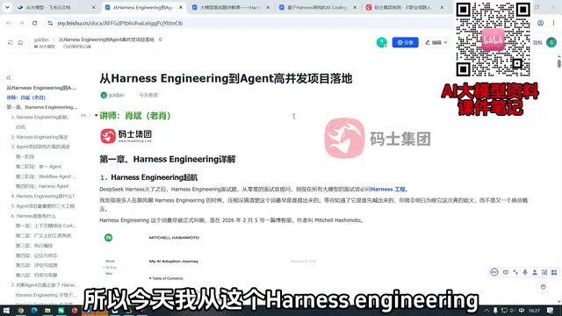Toggle the IME 中 Chinese mode button
The height and width of the screenshot is (316, 562).
(506, 272)
